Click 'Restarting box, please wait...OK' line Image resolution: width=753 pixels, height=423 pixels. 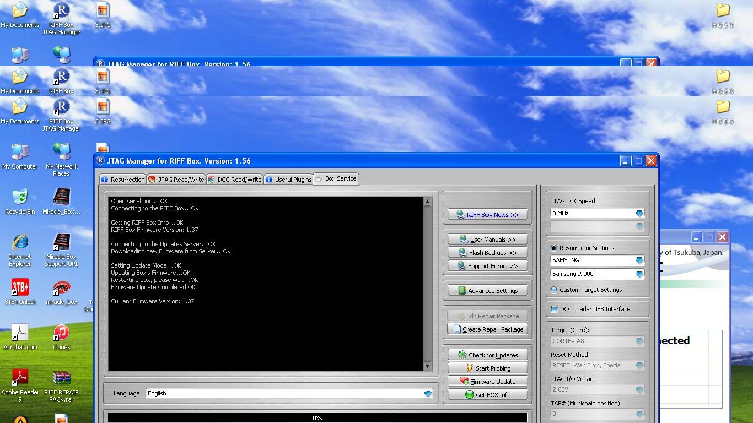(154, 280)
